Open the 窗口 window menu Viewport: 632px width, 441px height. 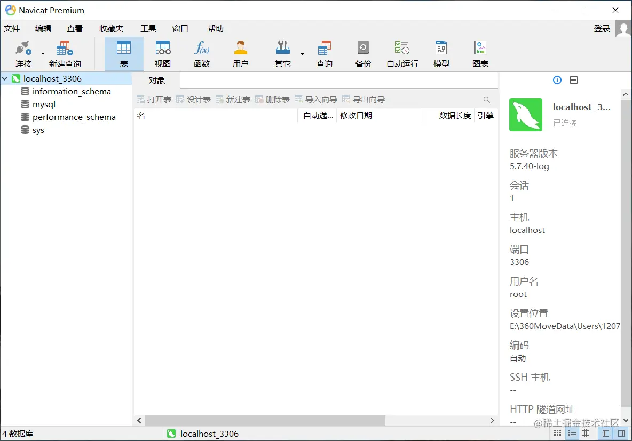tap(180, 29)
